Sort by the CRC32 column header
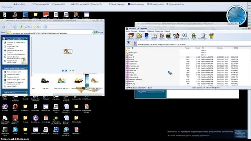The width and height of the screenshot is (251, 141). point(235,48)
